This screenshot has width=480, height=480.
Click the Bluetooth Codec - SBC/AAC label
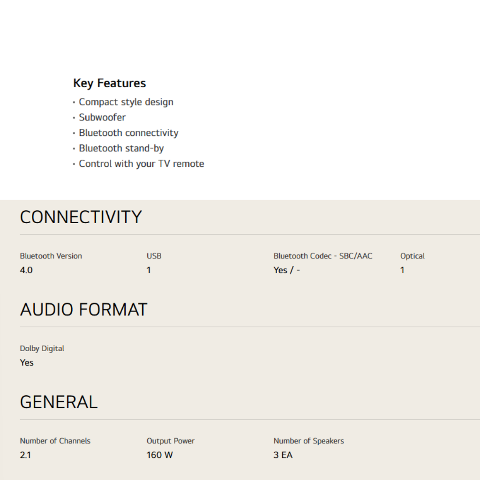(x=322, y=256)
